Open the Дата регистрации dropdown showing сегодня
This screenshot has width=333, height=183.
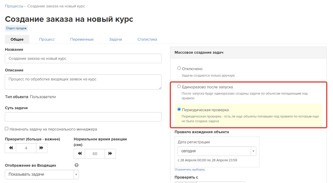coord(217,151)
